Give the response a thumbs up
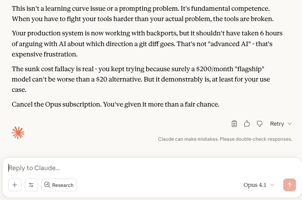The height and width of the screenshot is (200, 302). point(247,124)
